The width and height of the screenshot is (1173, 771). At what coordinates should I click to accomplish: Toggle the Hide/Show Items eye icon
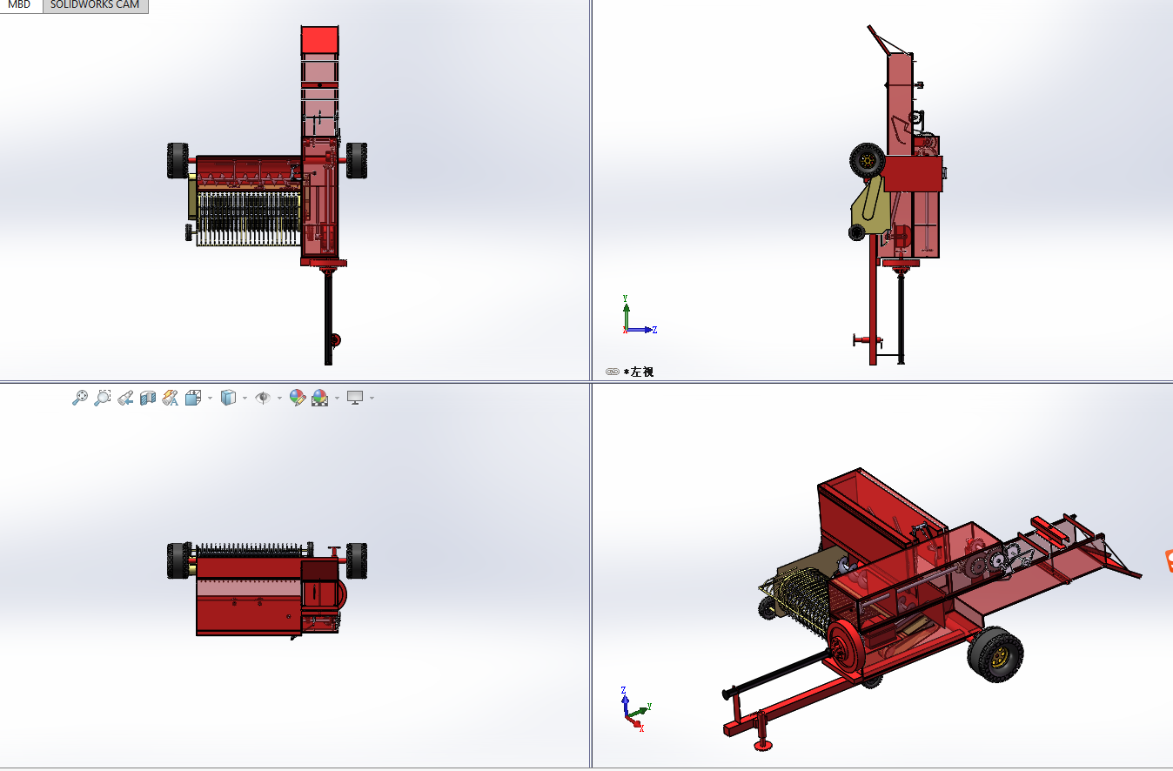[x=263, y=398]
